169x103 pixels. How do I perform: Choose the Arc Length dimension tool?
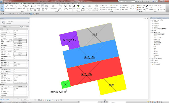pyautogui.click(x=28, y=8)
